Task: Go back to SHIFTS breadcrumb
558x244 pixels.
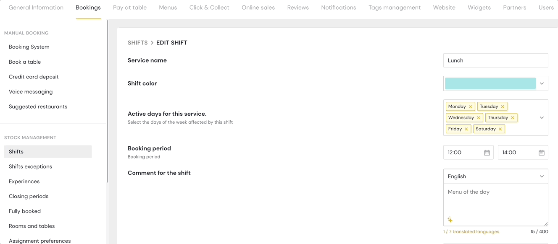Action: (137, 43)
